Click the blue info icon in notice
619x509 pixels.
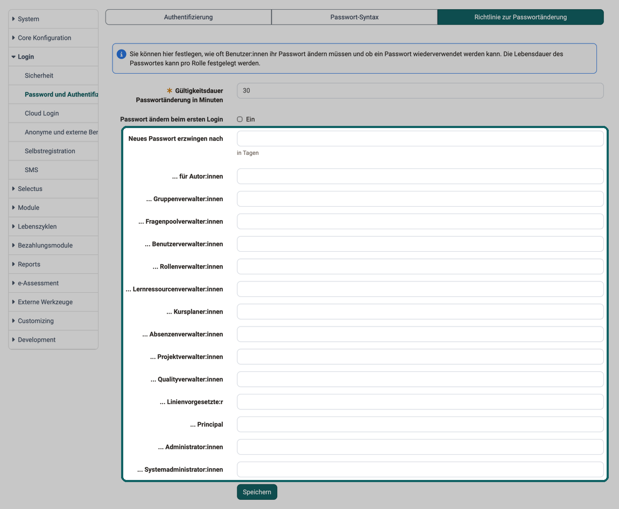(121, 54)
